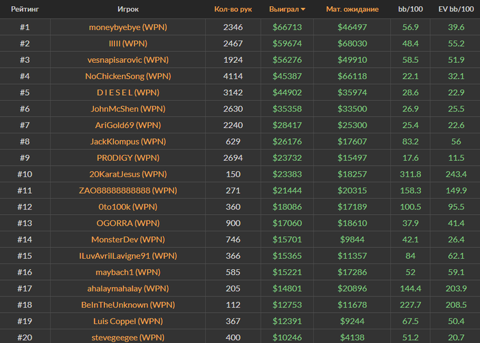Select JackKlompus (WPN) player link
The image size is (480, 343).
point(128,142)
